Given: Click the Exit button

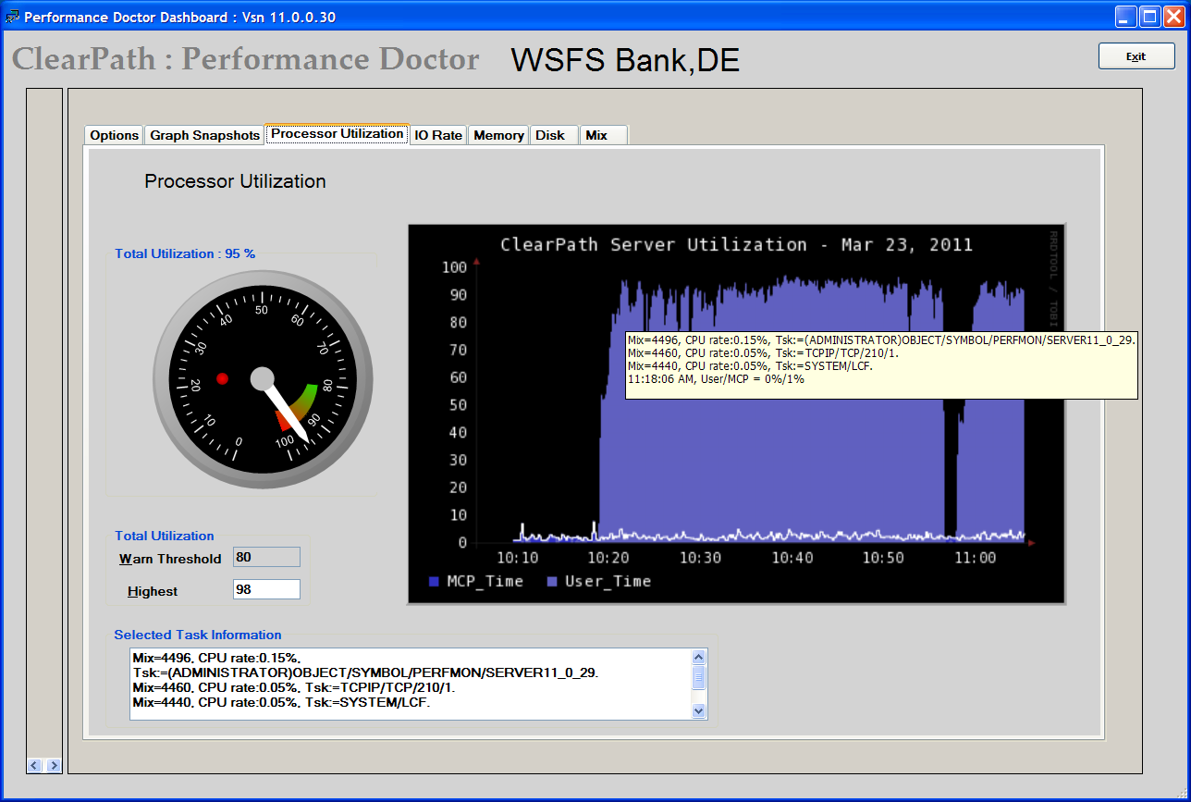Looking at the screenshot, I should point(1136,56).
